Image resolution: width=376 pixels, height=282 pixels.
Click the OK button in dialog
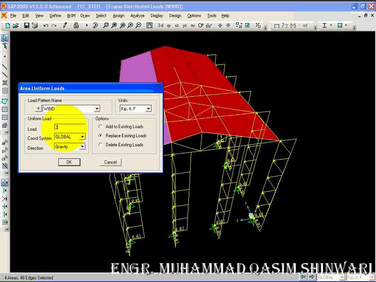click(69, 162)
